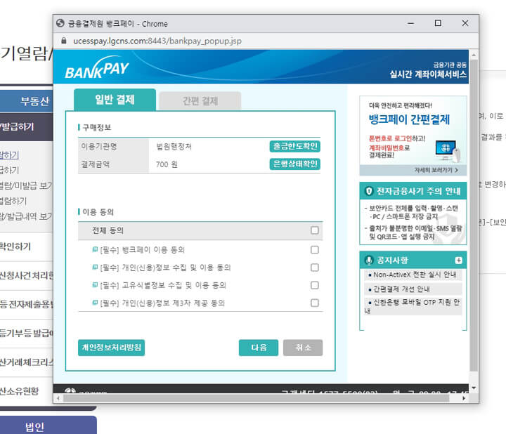Click the microphone icon next to 공지사항
The height and width of the screenshot is (434, 506).
(x=369, y=261)
